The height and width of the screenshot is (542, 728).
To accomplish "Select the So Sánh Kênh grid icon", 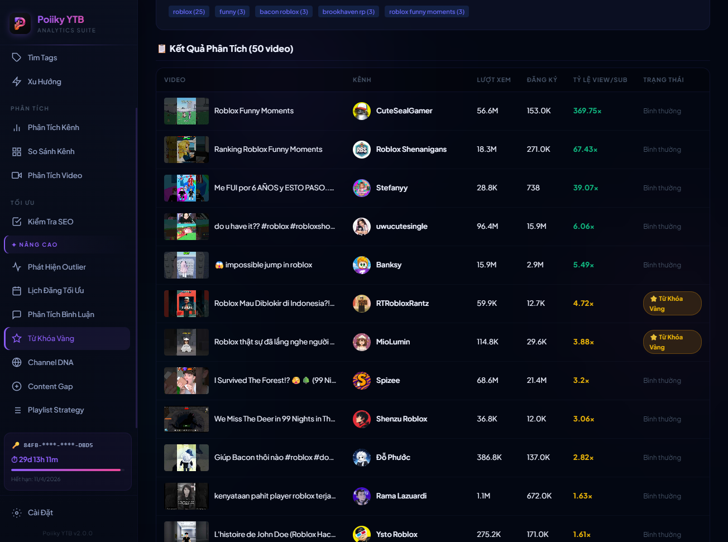I will point(17,152).
